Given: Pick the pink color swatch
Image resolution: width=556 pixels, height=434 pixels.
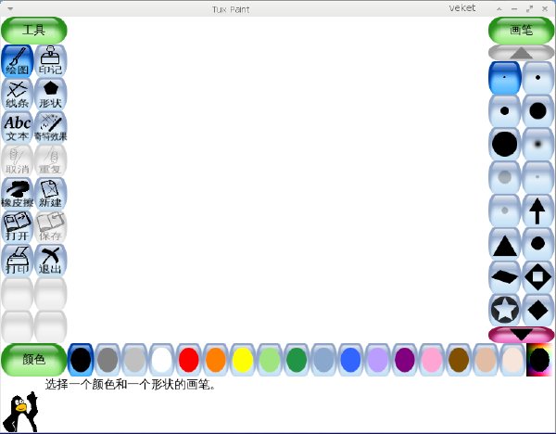Looking at the screenshot, I should click(x=432, y=360).
